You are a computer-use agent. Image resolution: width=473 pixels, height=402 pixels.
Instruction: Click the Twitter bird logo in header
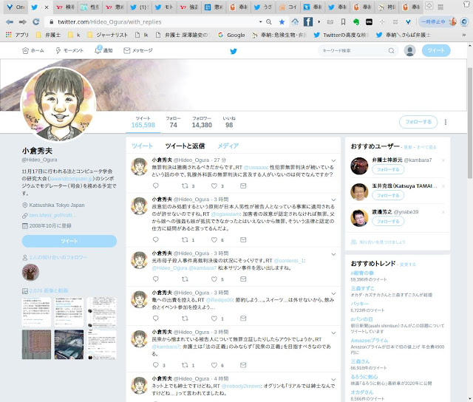click(x=234, y=51)
